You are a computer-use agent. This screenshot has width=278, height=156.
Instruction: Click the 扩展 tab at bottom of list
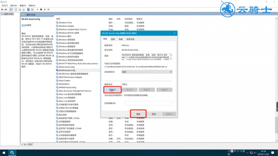point(24,144)
